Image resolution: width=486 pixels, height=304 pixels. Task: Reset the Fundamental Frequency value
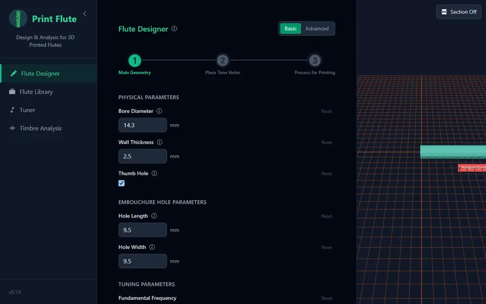pos(327,298)
